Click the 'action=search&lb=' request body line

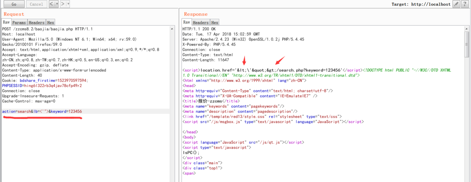tap(42, 111)
